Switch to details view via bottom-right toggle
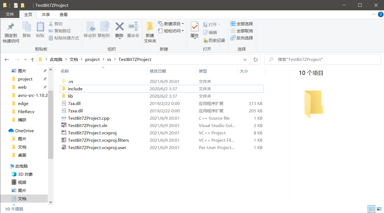The width and height of the screenshot is (384, 213). pos(371,209)
